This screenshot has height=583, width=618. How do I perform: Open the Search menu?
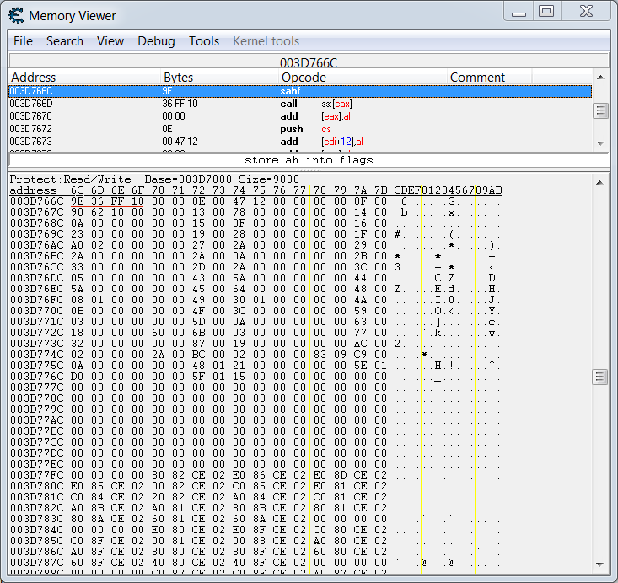click(65, 41)
